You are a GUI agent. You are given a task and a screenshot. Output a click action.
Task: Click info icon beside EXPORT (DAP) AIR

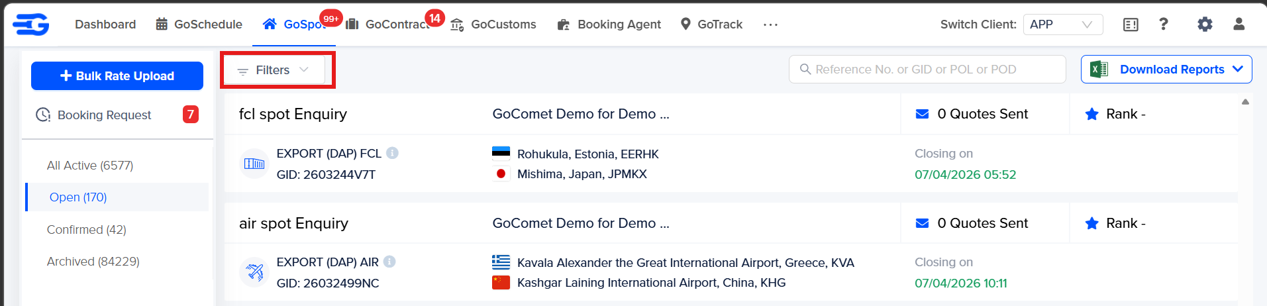pos(389,262)
